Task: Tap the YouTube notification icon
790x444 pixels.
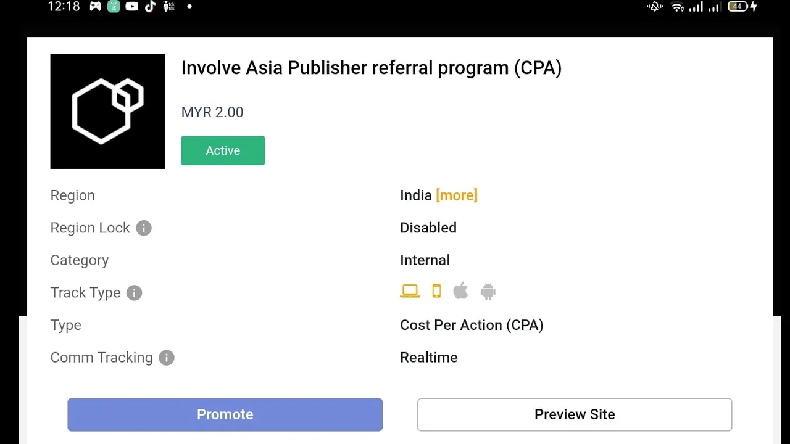Action: [x=131, y=7]
